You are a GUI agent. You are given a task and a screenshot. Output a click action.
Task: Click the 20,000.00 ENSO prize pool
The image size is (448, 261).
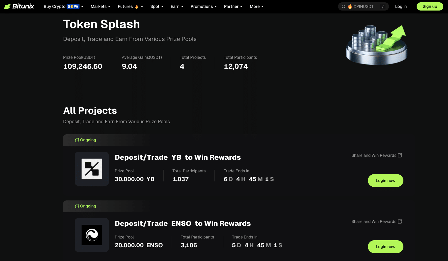coord(139,245)
